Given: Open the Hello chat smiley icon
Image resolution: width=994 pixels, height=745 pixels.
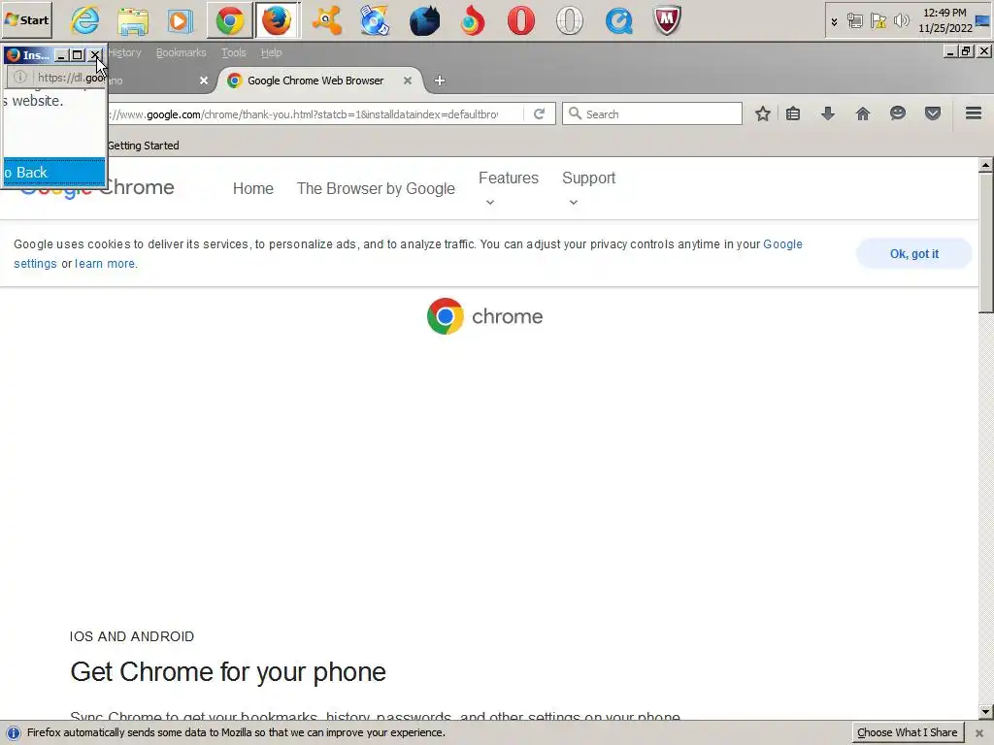Looking at the screenshot, I should tap(898, 114).
